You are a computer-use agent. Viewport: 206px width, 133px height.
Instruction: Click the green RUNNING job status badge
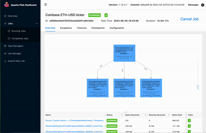coord(94,15)
